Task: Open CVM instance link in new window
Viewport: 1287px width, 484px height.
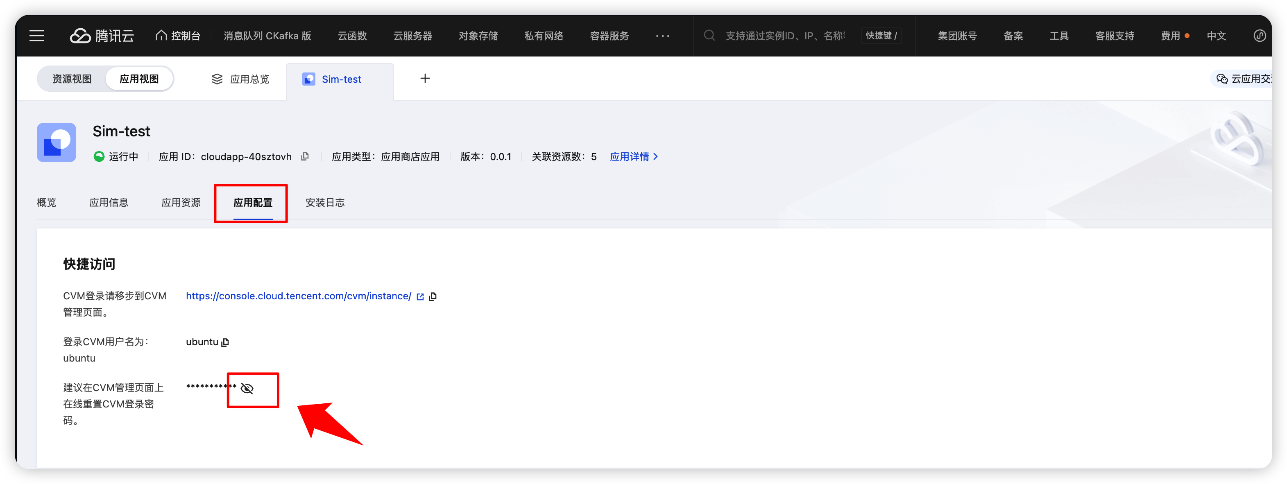Action: (420, 297)
